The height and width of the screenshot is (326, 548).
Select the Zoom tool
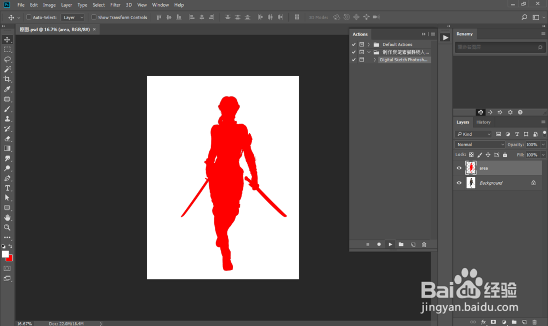click(7, 227)
